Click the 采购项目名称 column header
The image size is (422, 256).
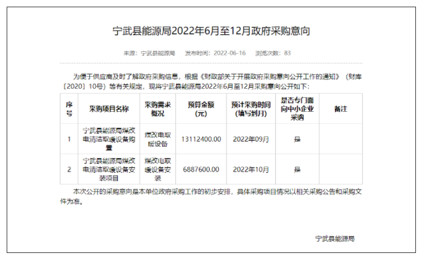pos(109,109)
